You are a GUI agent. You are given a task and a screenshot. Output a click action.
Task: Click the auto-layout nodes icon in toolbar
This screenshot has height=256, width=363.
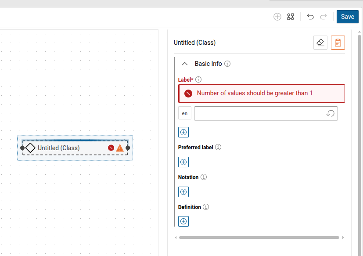(290, 17)
